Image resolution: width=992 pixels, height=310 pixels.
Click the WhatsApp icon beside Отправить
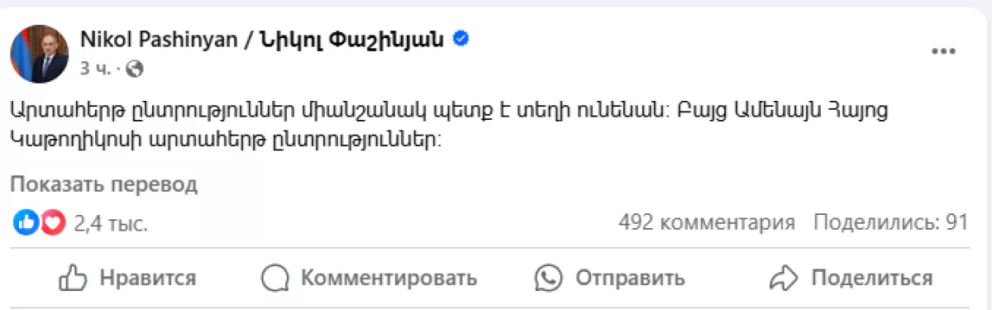pos(548,278)
